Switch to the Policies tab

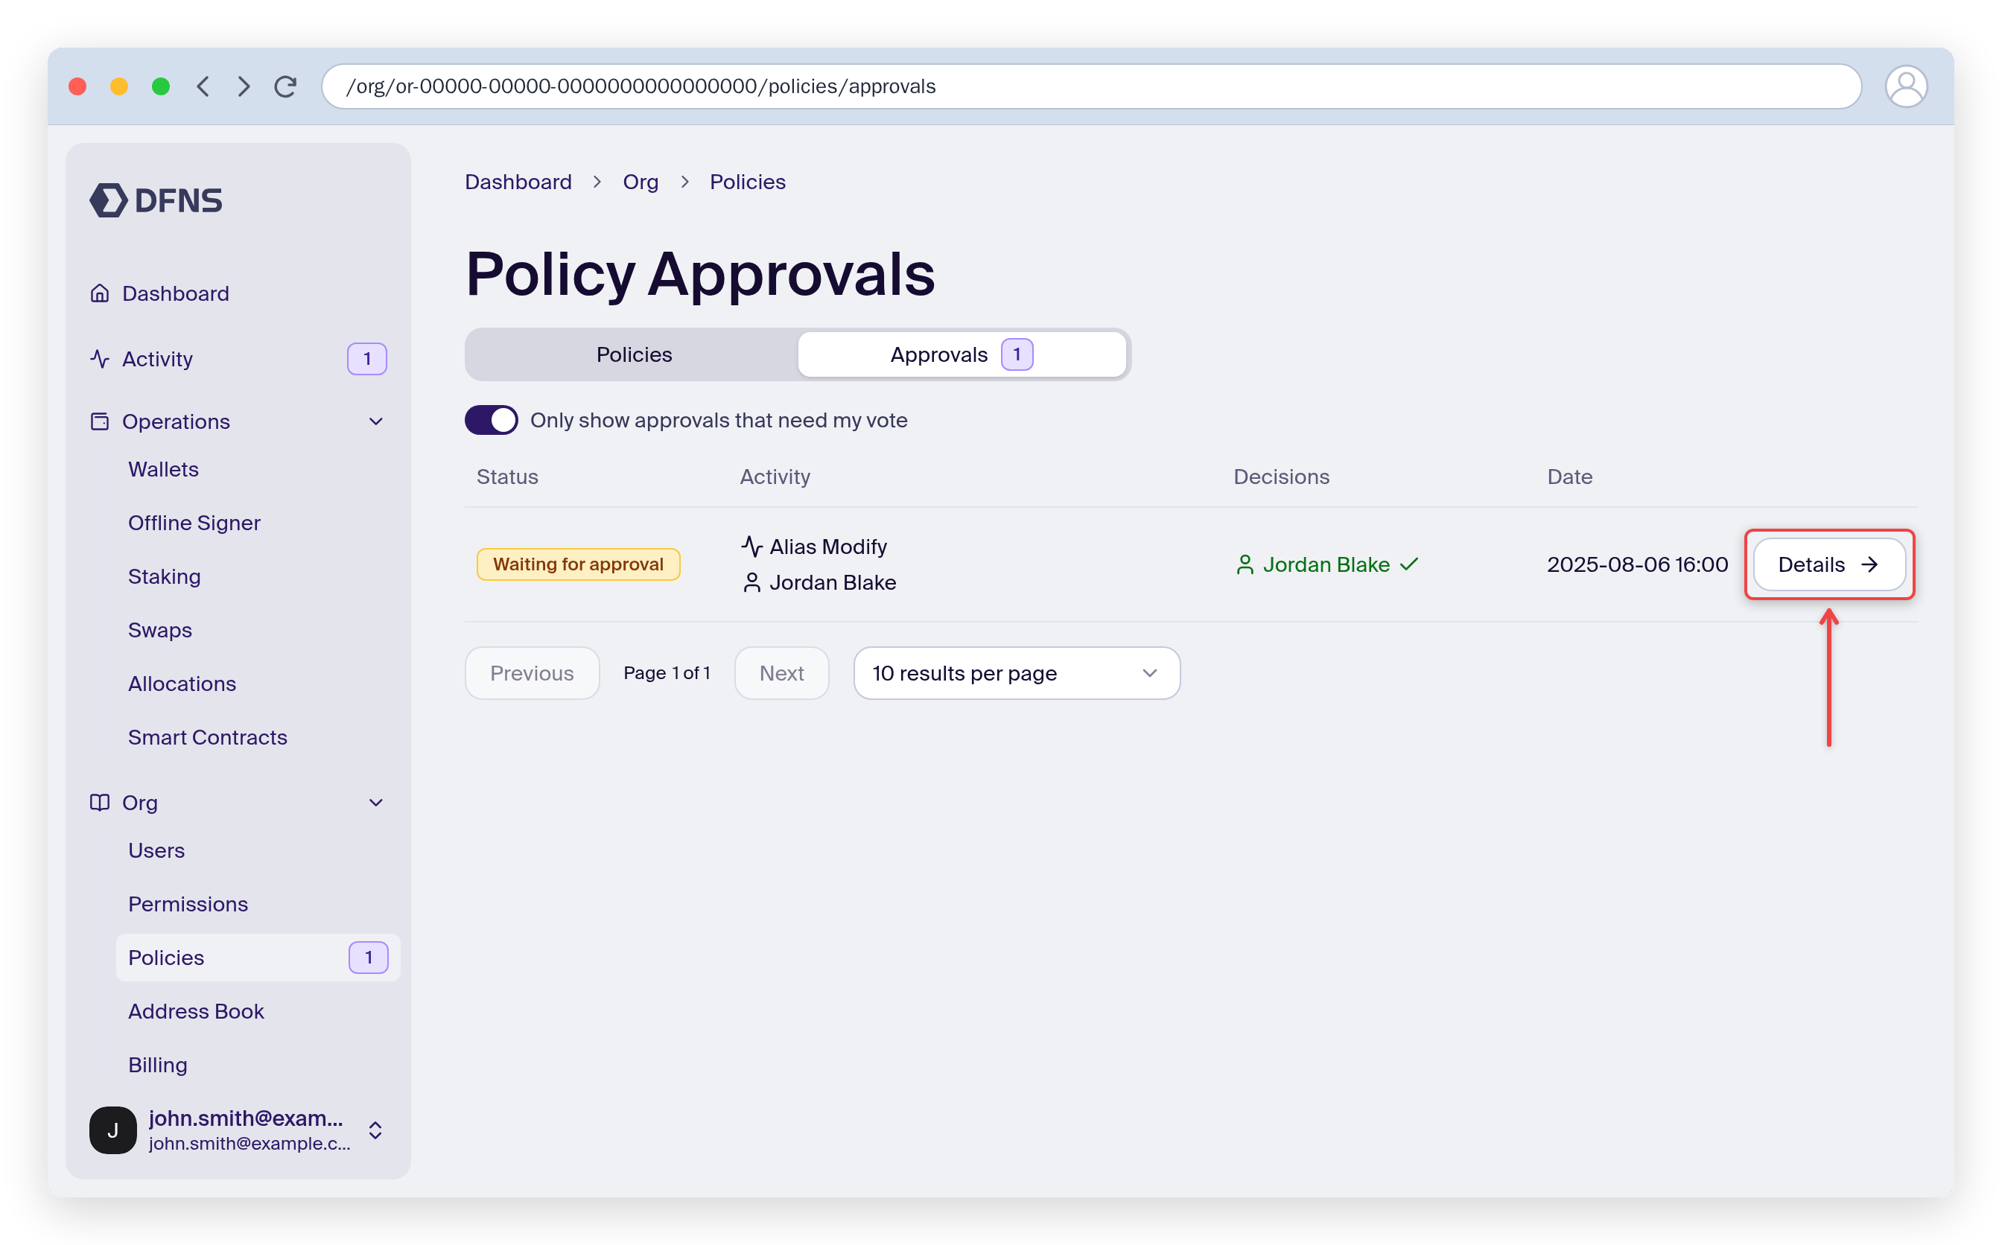coord(633,355)
